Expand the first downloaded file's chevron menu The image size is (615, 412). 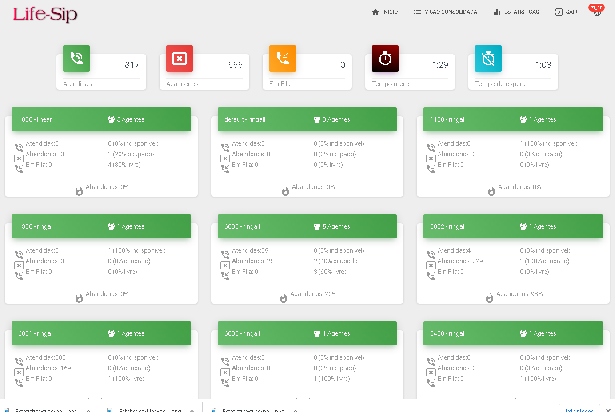point(88,410)
